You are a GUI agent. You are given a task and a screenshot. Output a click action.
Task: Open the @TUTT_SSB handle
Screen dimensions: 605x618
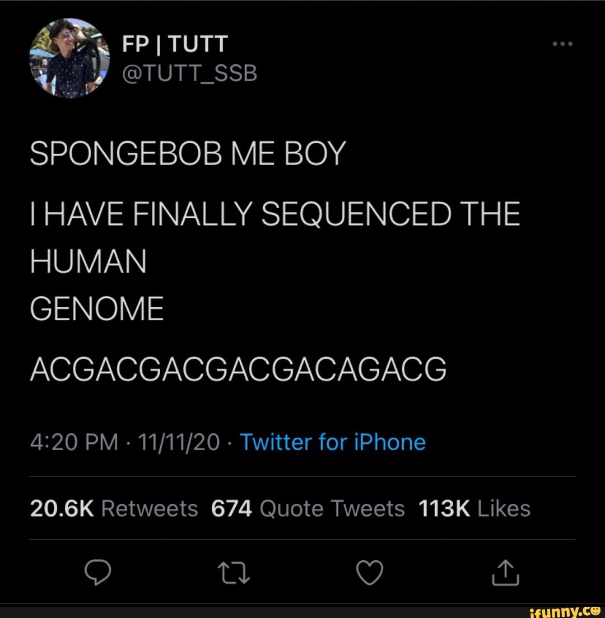click(x=190, y=73)
